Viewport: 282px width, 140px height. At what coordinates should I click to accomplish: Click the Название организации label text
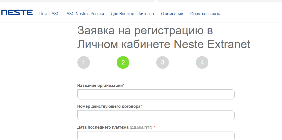point(100,86)
